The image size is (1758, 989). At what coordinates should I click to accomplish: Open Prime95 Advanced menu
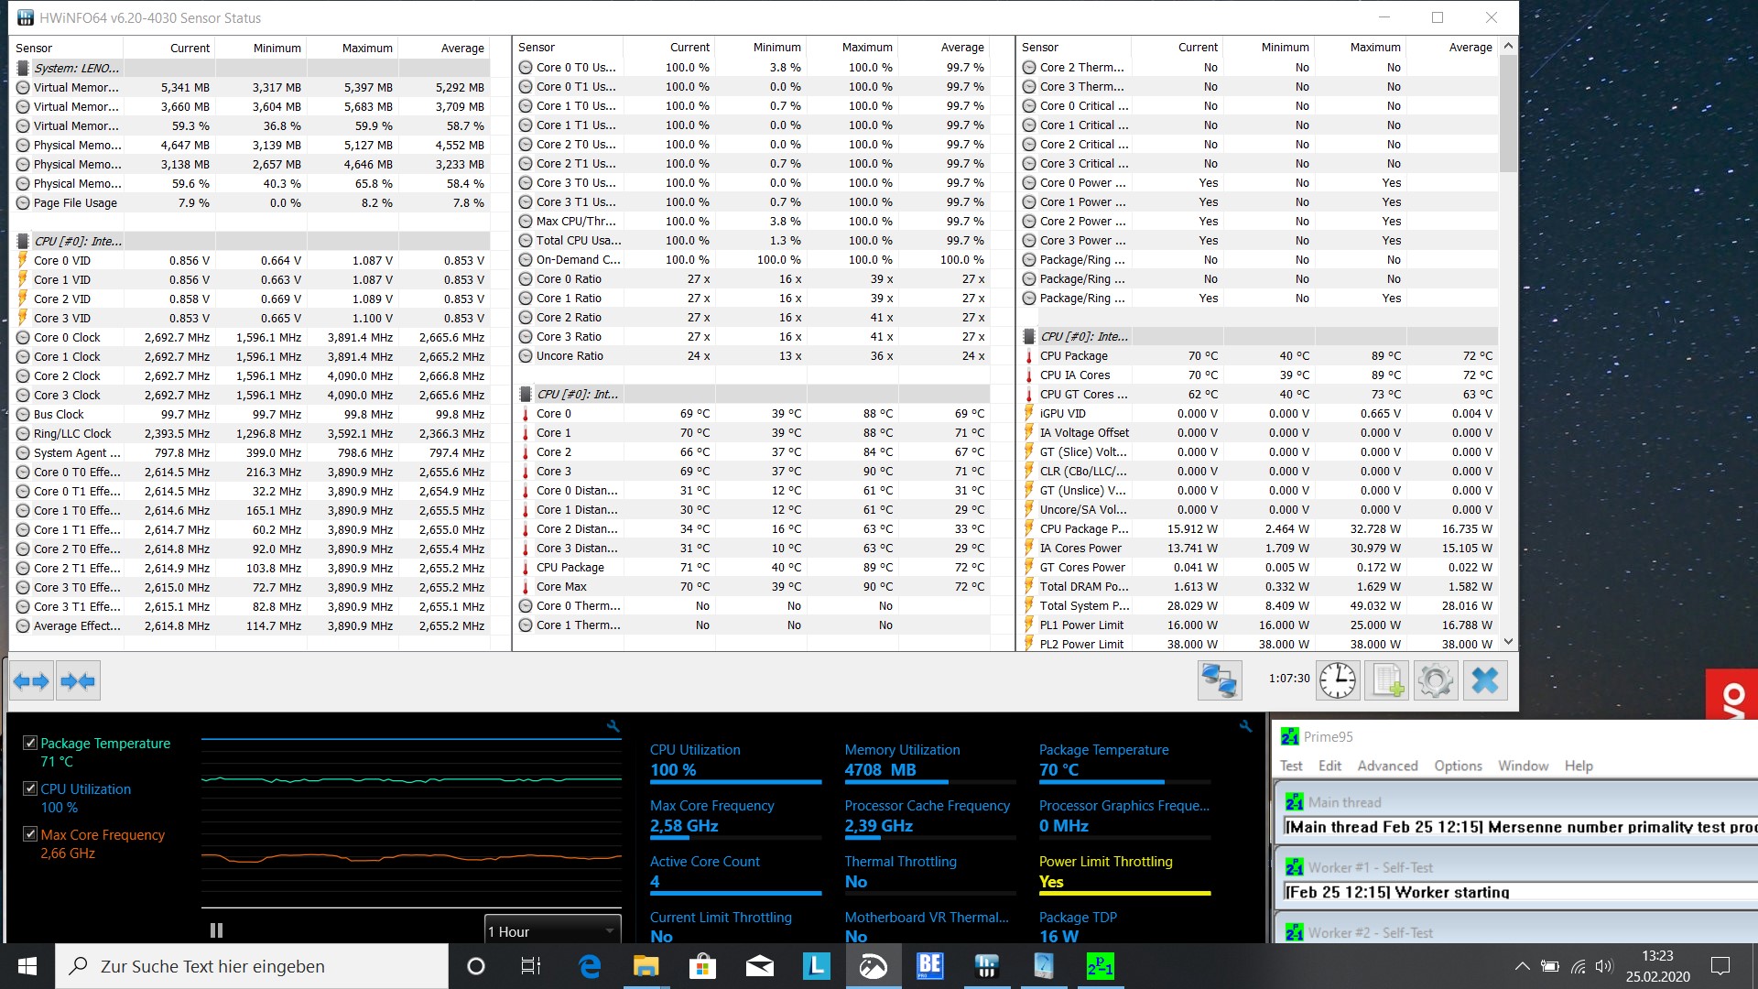1386,766
